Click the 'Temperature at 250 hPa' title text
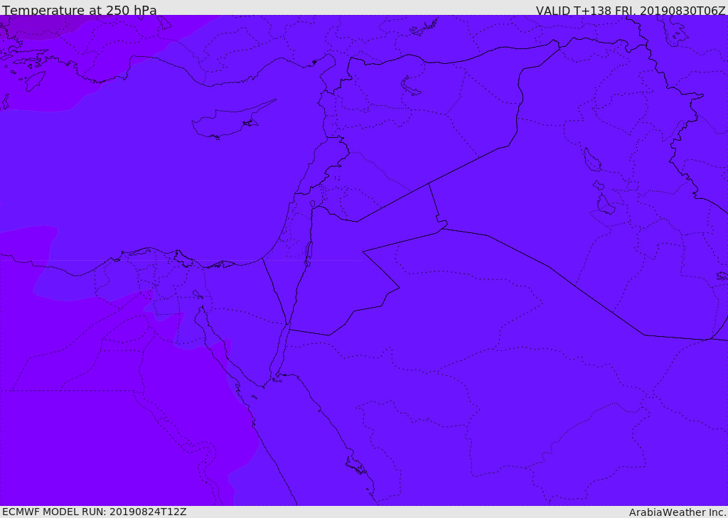Image resolution: width=728 pixels, height=518 pixels. click(80, 10)
